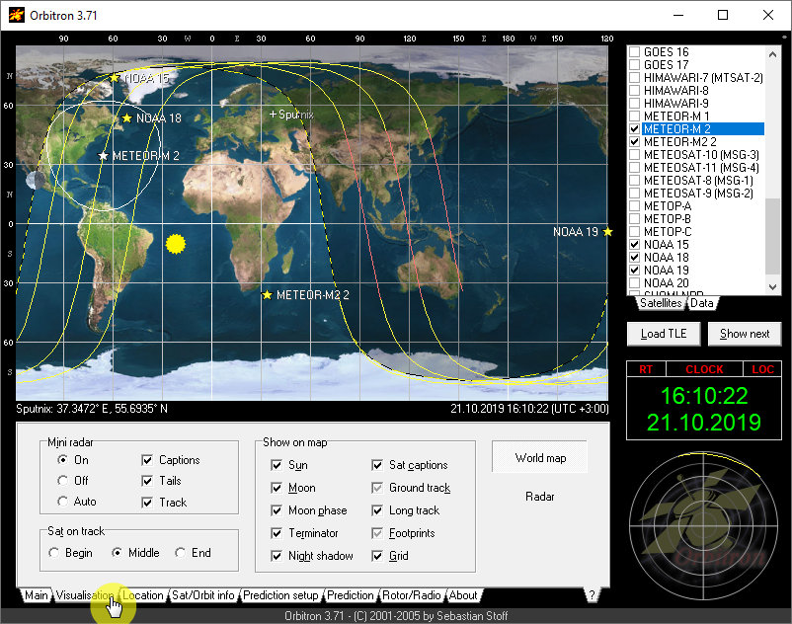Switch to the Data tab

click(702, 303)
